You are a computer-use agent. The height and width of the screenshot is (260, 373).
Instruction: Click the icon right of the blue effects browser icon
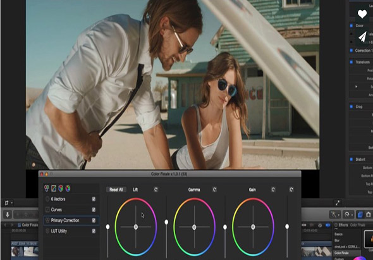coord(368,214)
